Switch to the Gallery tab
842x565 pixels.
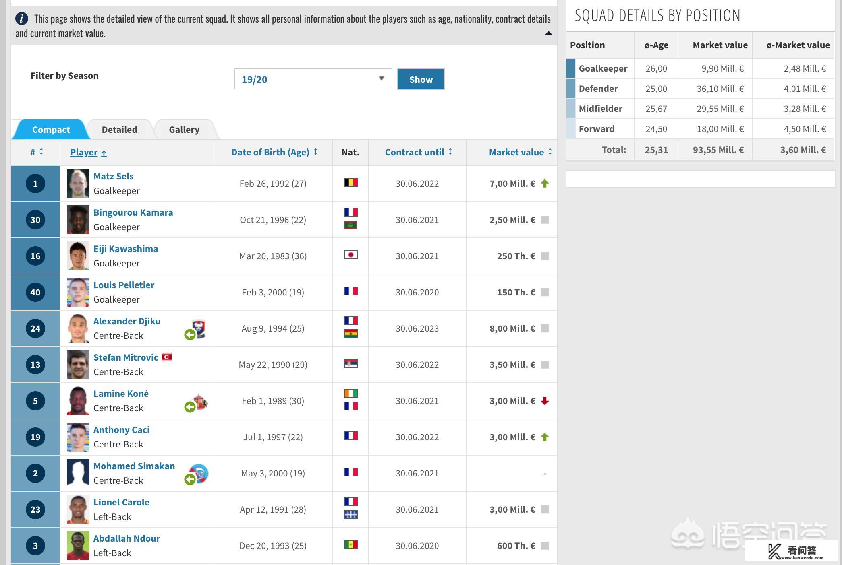(x=184, y=130)
